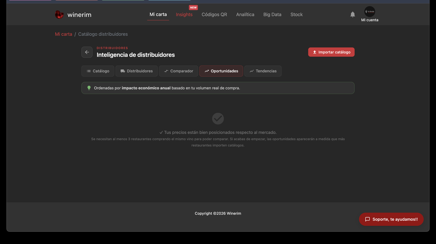This screenshot has width=436, height=244.
Task: Click the green lightbulb hint icon
Action: pos(89,88)
